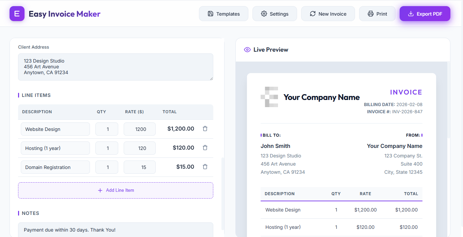Screen dimensions: 463x237
Task: Open the Settings dialog
Action: click(x=275, y=14)
